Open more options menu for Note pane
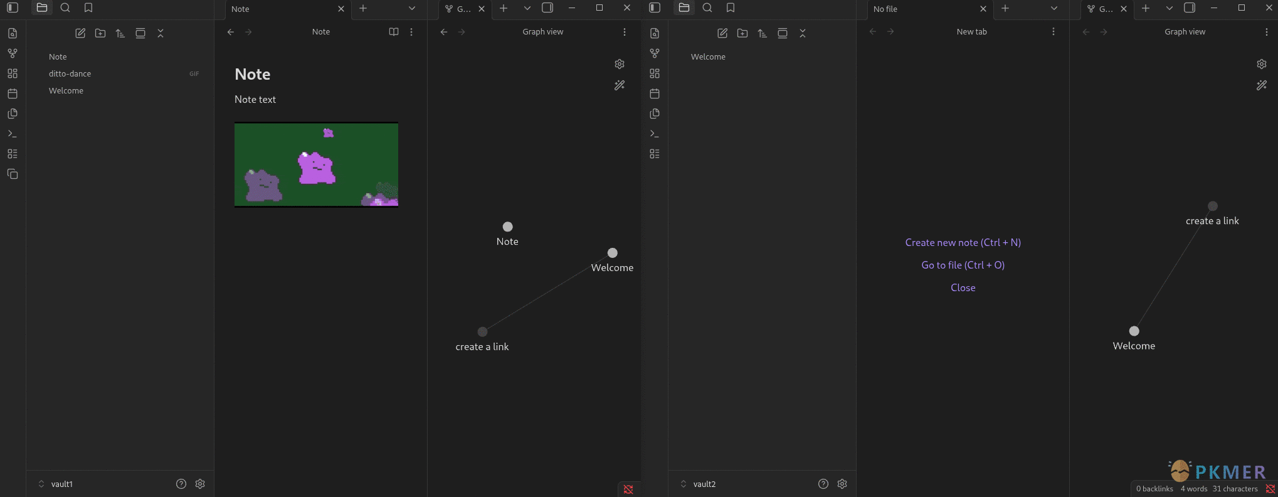Screen dimensions: 1278x497 pyautogui.click(x=411, y=32)
